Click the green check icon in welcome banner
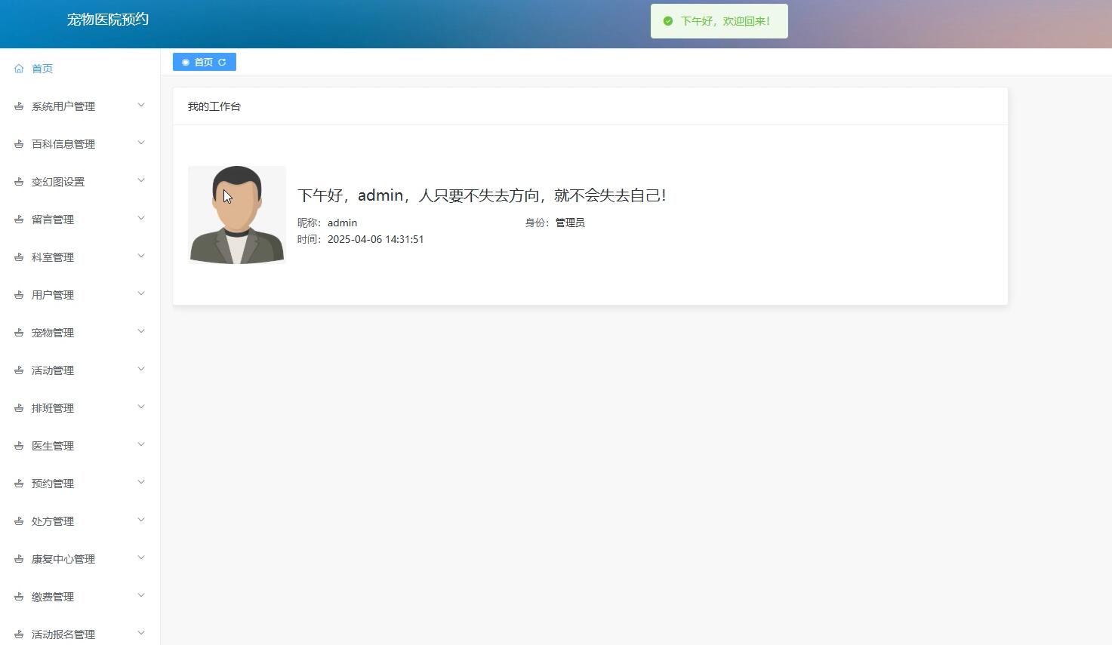 (667, 21)
